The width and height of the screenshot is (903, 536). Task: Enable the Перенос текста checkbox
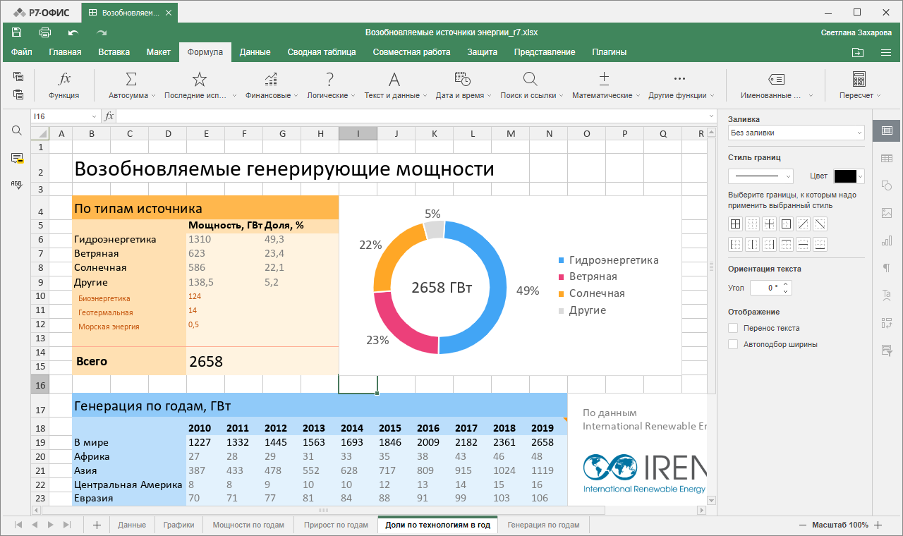click(x=733, y=328)
